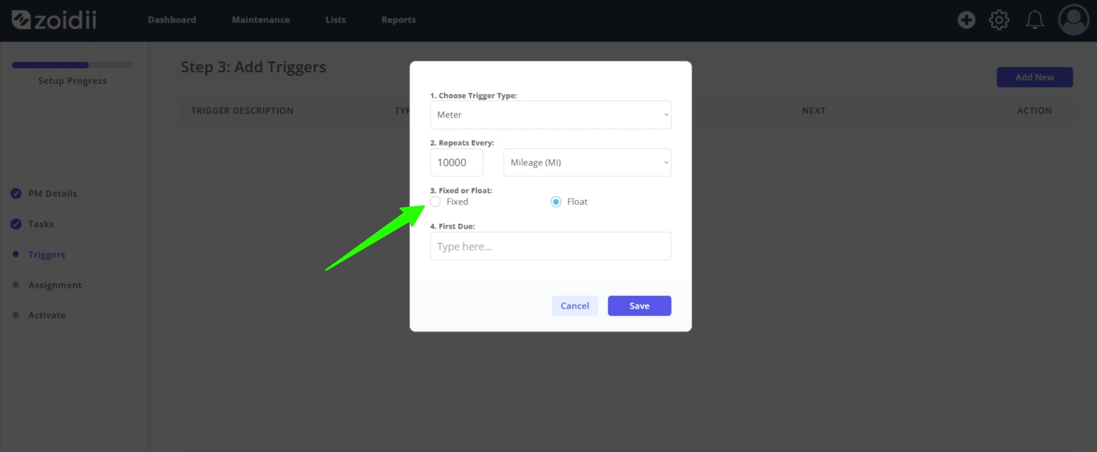Open the Maintenance menu
The image size is (1097, 452).
261,20
